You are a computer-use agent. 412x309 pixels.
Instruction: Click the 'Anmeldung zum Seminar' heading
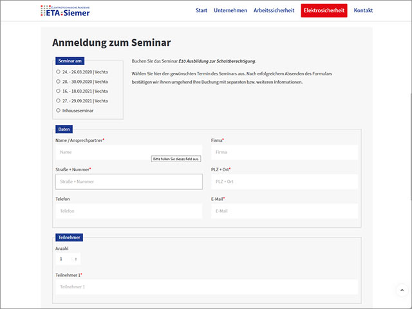tap(111, 42)
